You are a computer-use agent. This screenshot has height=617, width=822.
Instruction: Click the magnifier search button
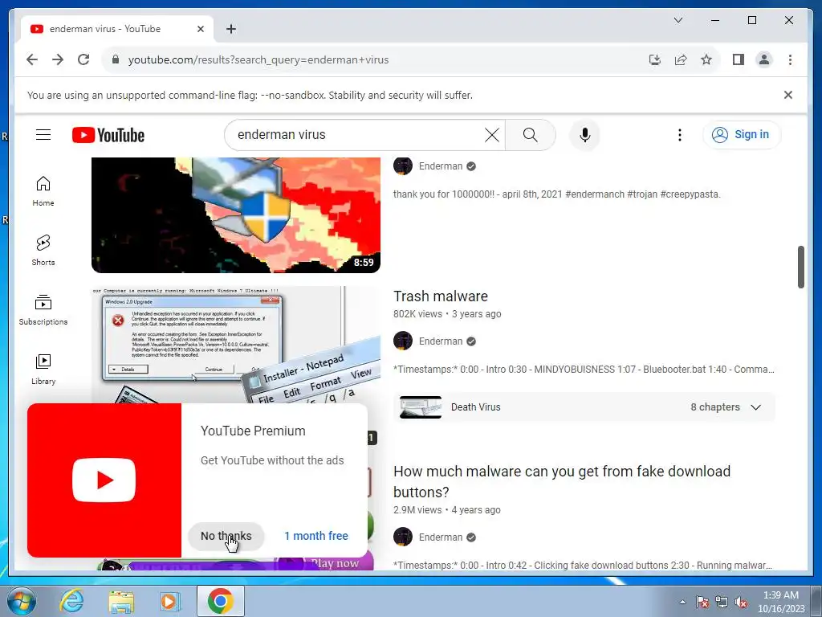click(x=530, y=135)
